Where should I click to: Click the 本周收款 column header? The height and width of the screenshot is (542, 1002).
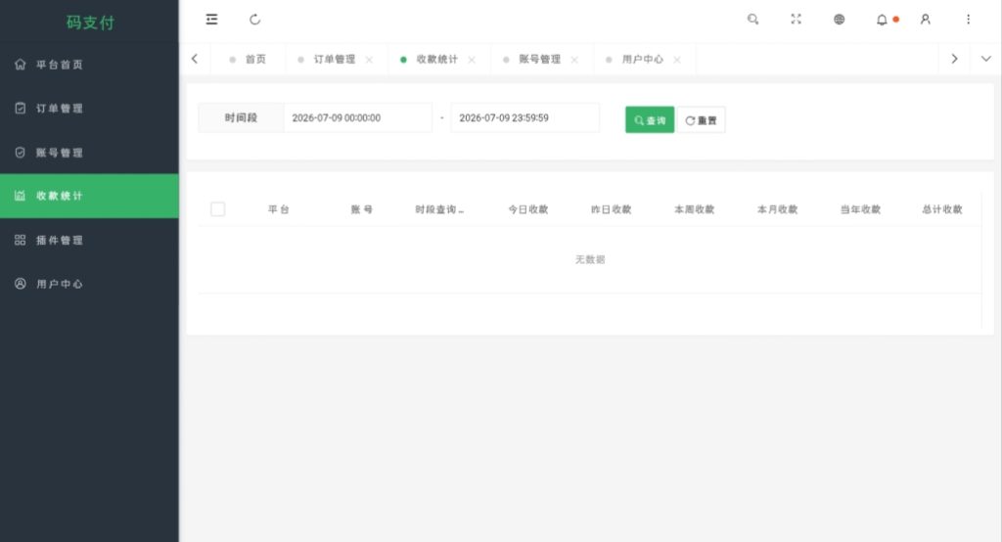[x=694, y=209]
